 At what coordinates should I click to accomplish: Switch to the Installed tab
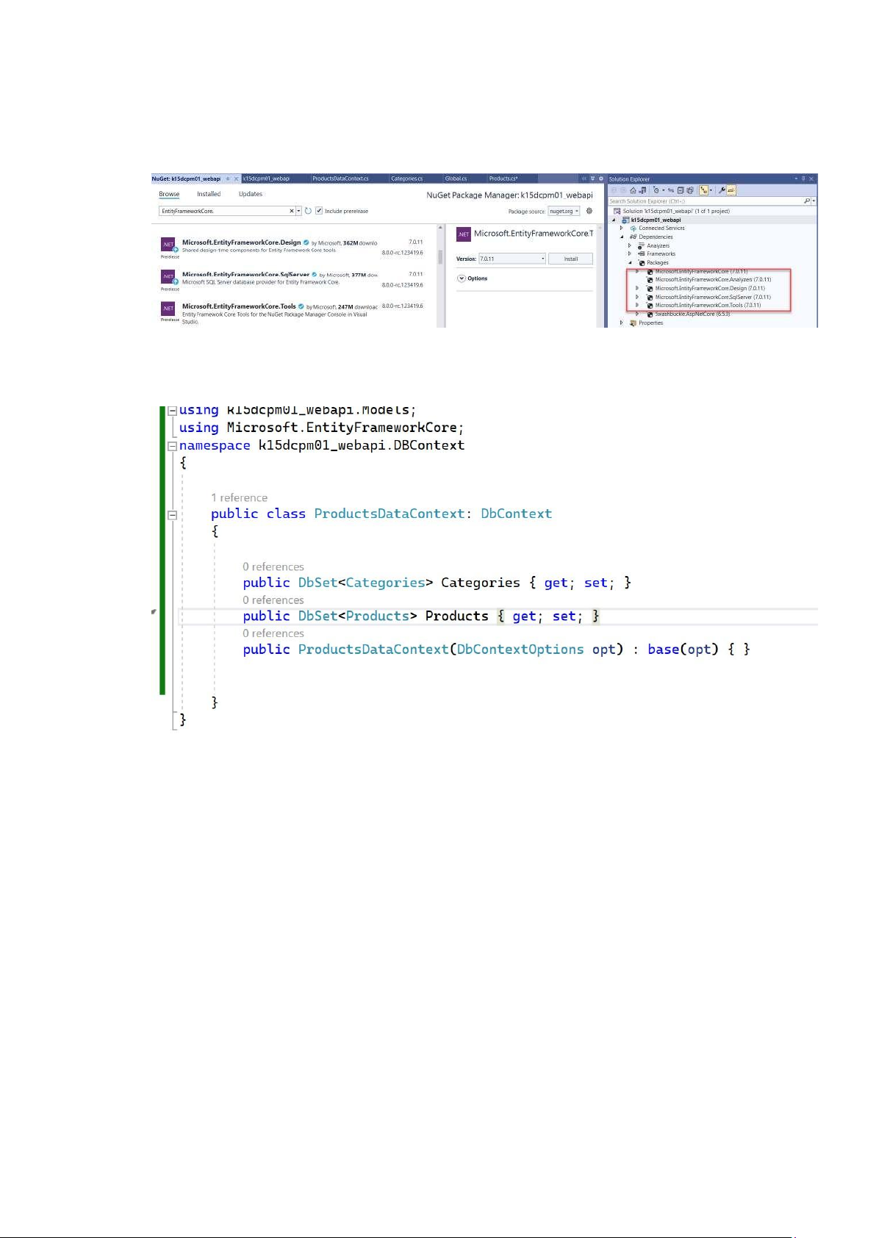(x=209, y=194)
